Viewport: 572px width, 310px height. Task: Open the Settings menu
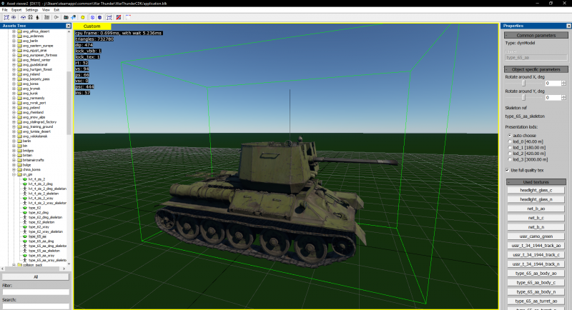[x=31, y=10]
